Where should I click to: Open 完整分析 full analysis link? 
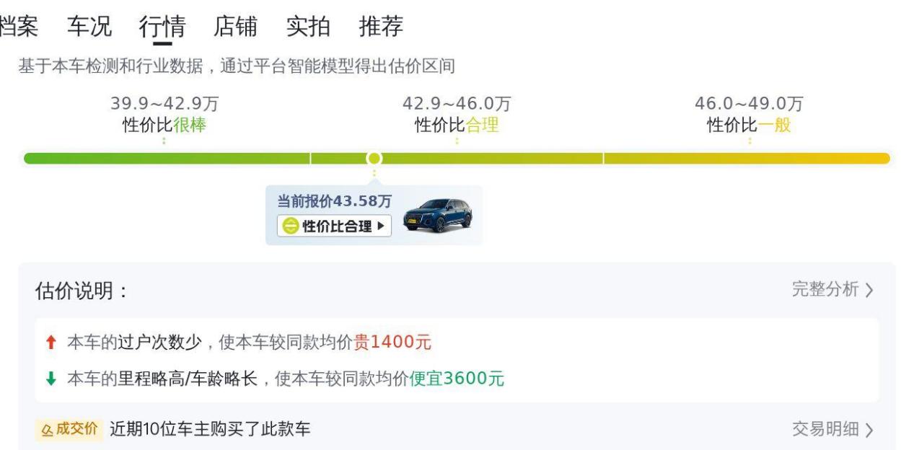(825, 290)
